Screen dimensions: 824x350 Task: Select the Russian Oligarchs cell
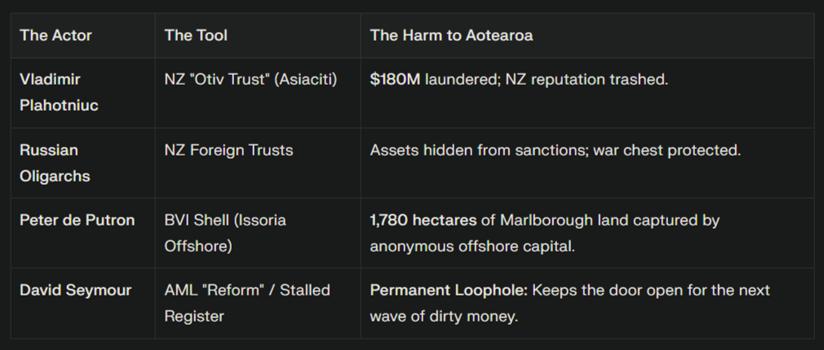pyautogui.click(x=55, y=163)
